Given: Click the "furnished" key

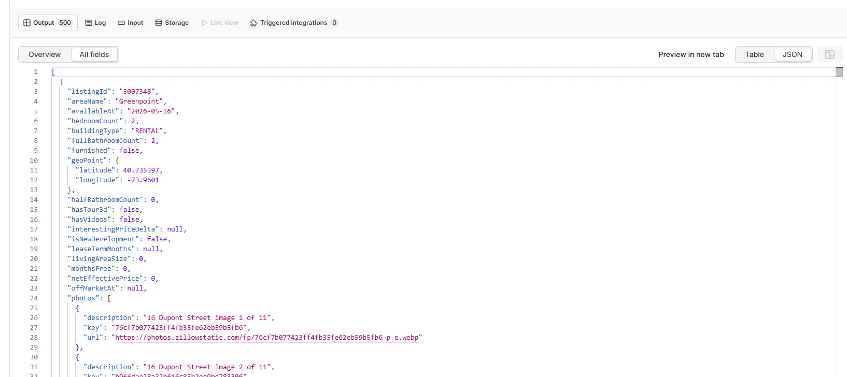Looking at the screenshot, I should coord(89,151).
